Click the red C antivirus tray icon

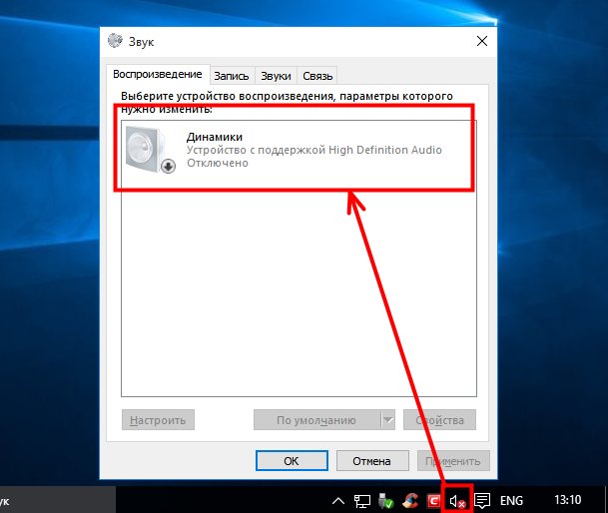click(x=434, y=499)
